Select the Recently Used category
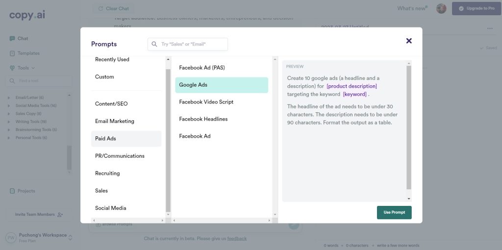The image size is (502, 250). point(112,59)
